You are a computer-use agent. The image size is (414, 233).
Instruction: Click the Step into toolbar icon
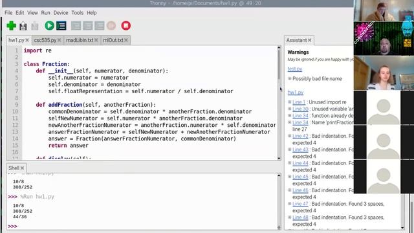pos(88,26)
